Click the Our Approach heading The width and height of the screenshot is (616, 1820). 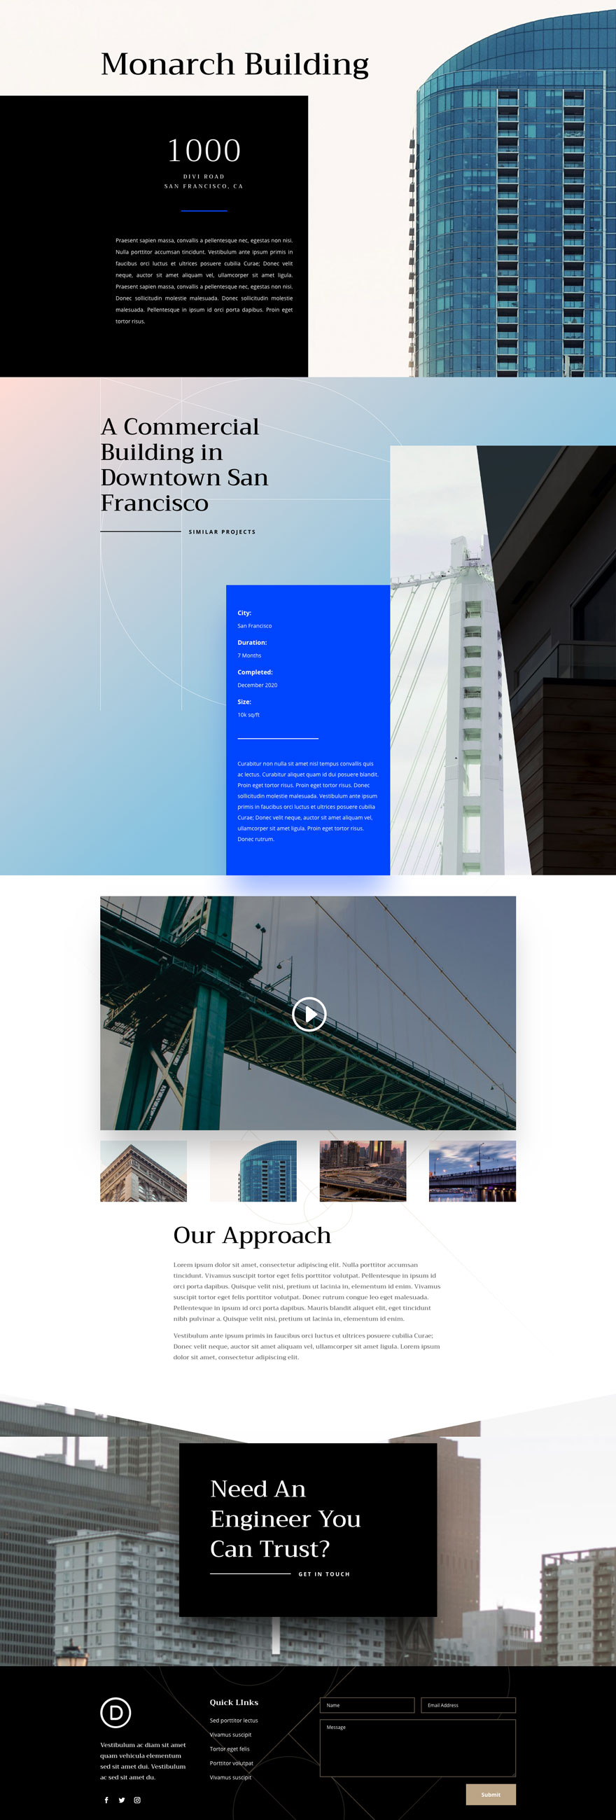(252, 1235)
